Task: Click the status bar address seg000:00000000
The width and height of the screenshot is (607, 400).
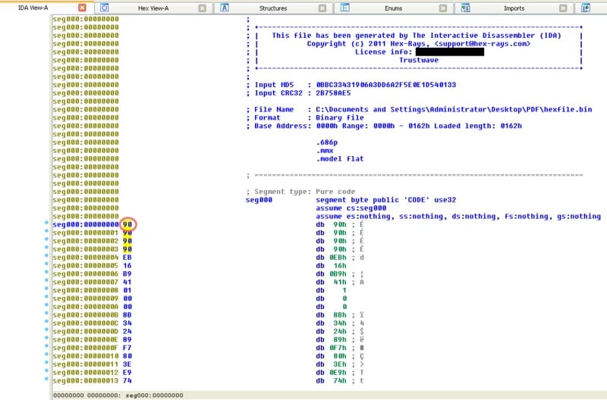Action: coord(156,395)
